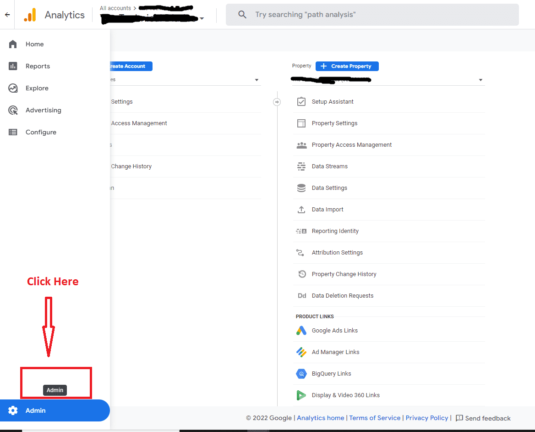Click the Property Settings layout icon
The image size is (535, 432).
(301, 123)
